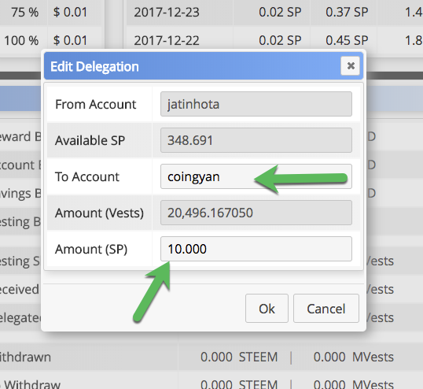The height and width of the screenshot is (389, 423).
Task: Click the Amount (Vests) label
Action: click(99, 213)
